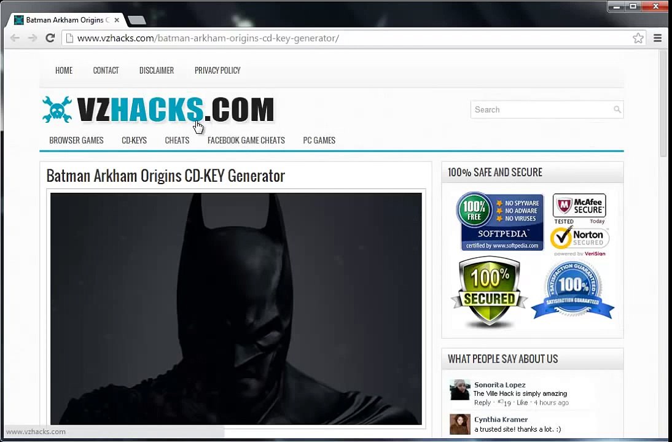
Task: Click the 100% SAFE AND SECURE heading
Action: point(495,172)
